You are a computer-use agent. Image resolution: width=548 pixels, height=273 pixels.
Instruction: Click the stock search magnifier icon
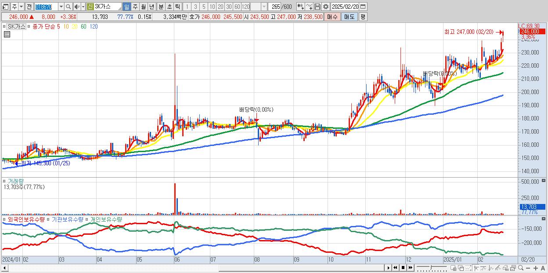68,7
